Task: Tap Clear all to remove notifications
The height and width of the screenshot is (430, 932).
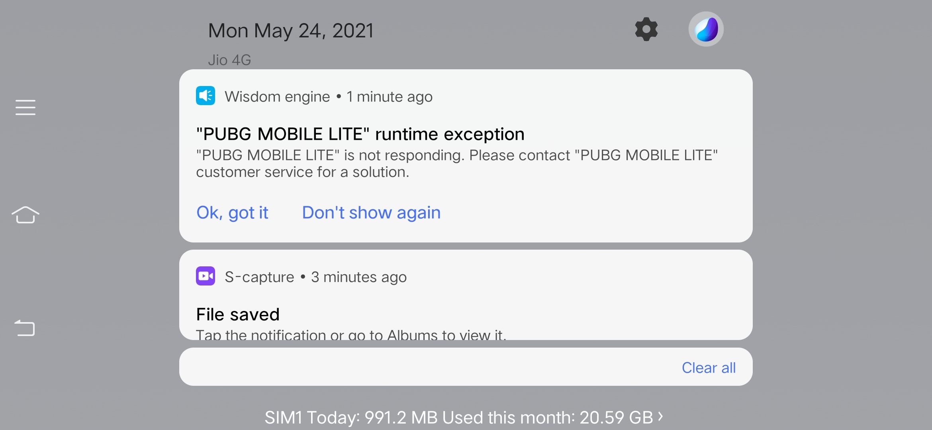Action: click(x=708, y=367)
